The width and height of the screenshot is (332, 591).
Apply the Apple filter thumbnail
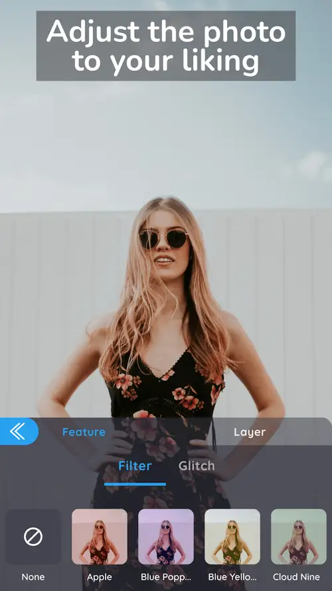pos(100,536)
